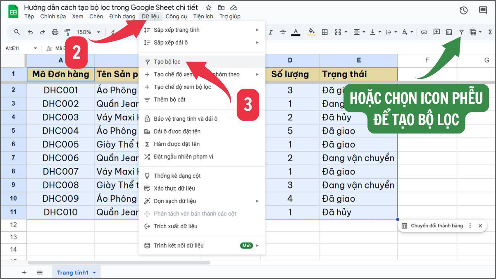Toggle italic formatting
The height and width of the screenshot is (279, 496).
tap(271, 31)
